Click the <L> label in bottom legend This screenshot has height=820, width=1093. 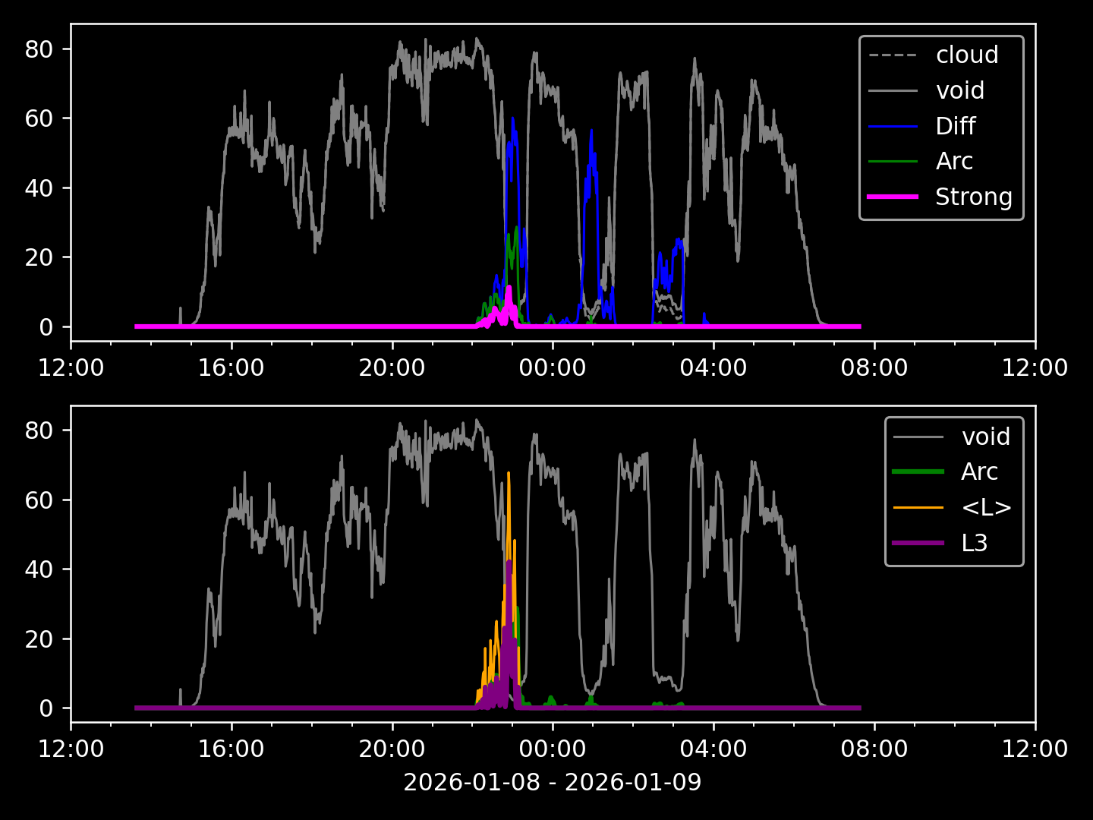[x=986, y=507]
